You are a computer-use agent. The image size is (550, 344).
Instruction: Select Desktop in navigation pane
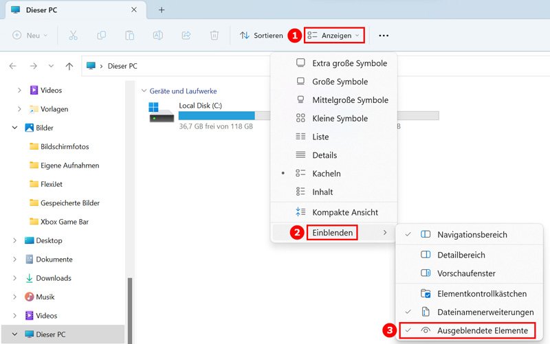(43, 240)
